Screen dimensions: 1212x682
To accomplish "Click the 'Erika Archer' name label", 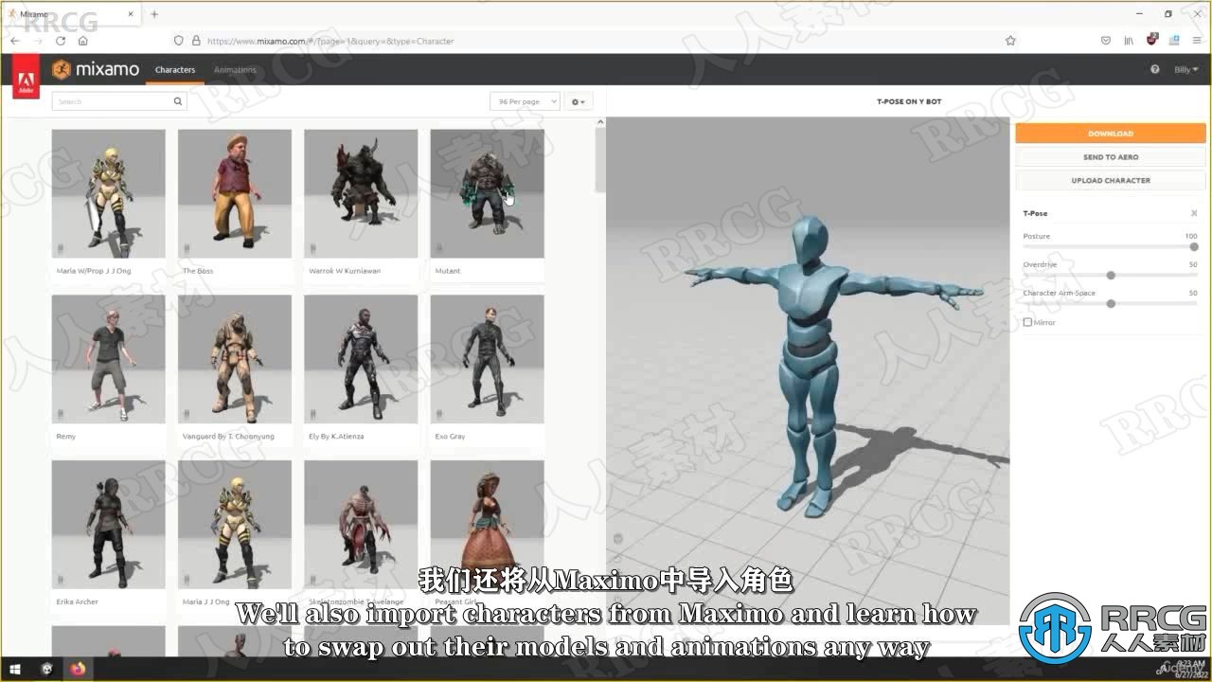I will (77, 601).
